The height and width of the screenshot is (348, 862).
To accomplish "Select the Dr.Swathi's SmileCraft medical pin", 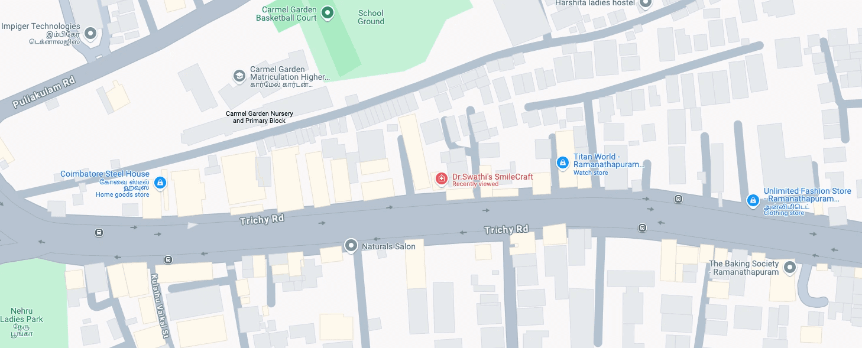I will click(x=441, y=178).
